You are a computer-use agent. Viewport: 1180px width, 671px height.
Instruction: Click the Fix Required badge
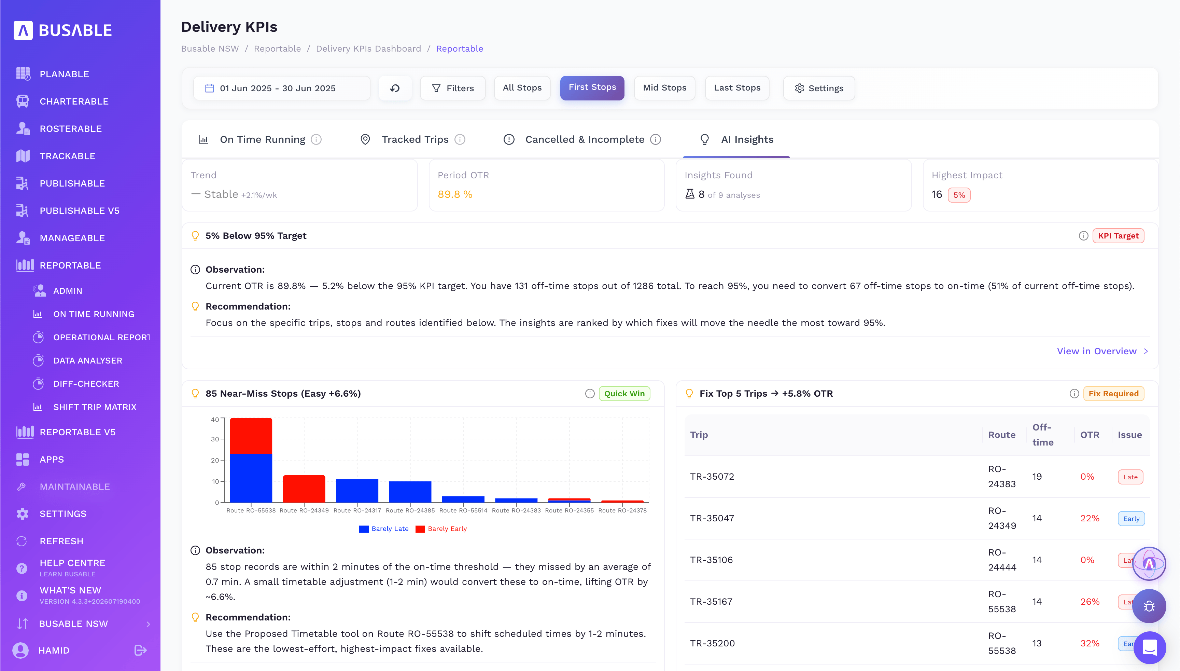pos(1113,394)
